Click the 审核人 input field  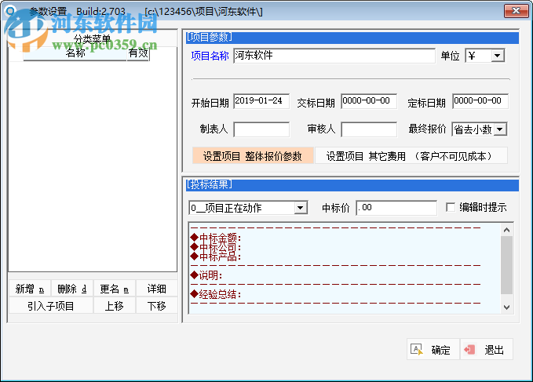click(x=369, y=129)
